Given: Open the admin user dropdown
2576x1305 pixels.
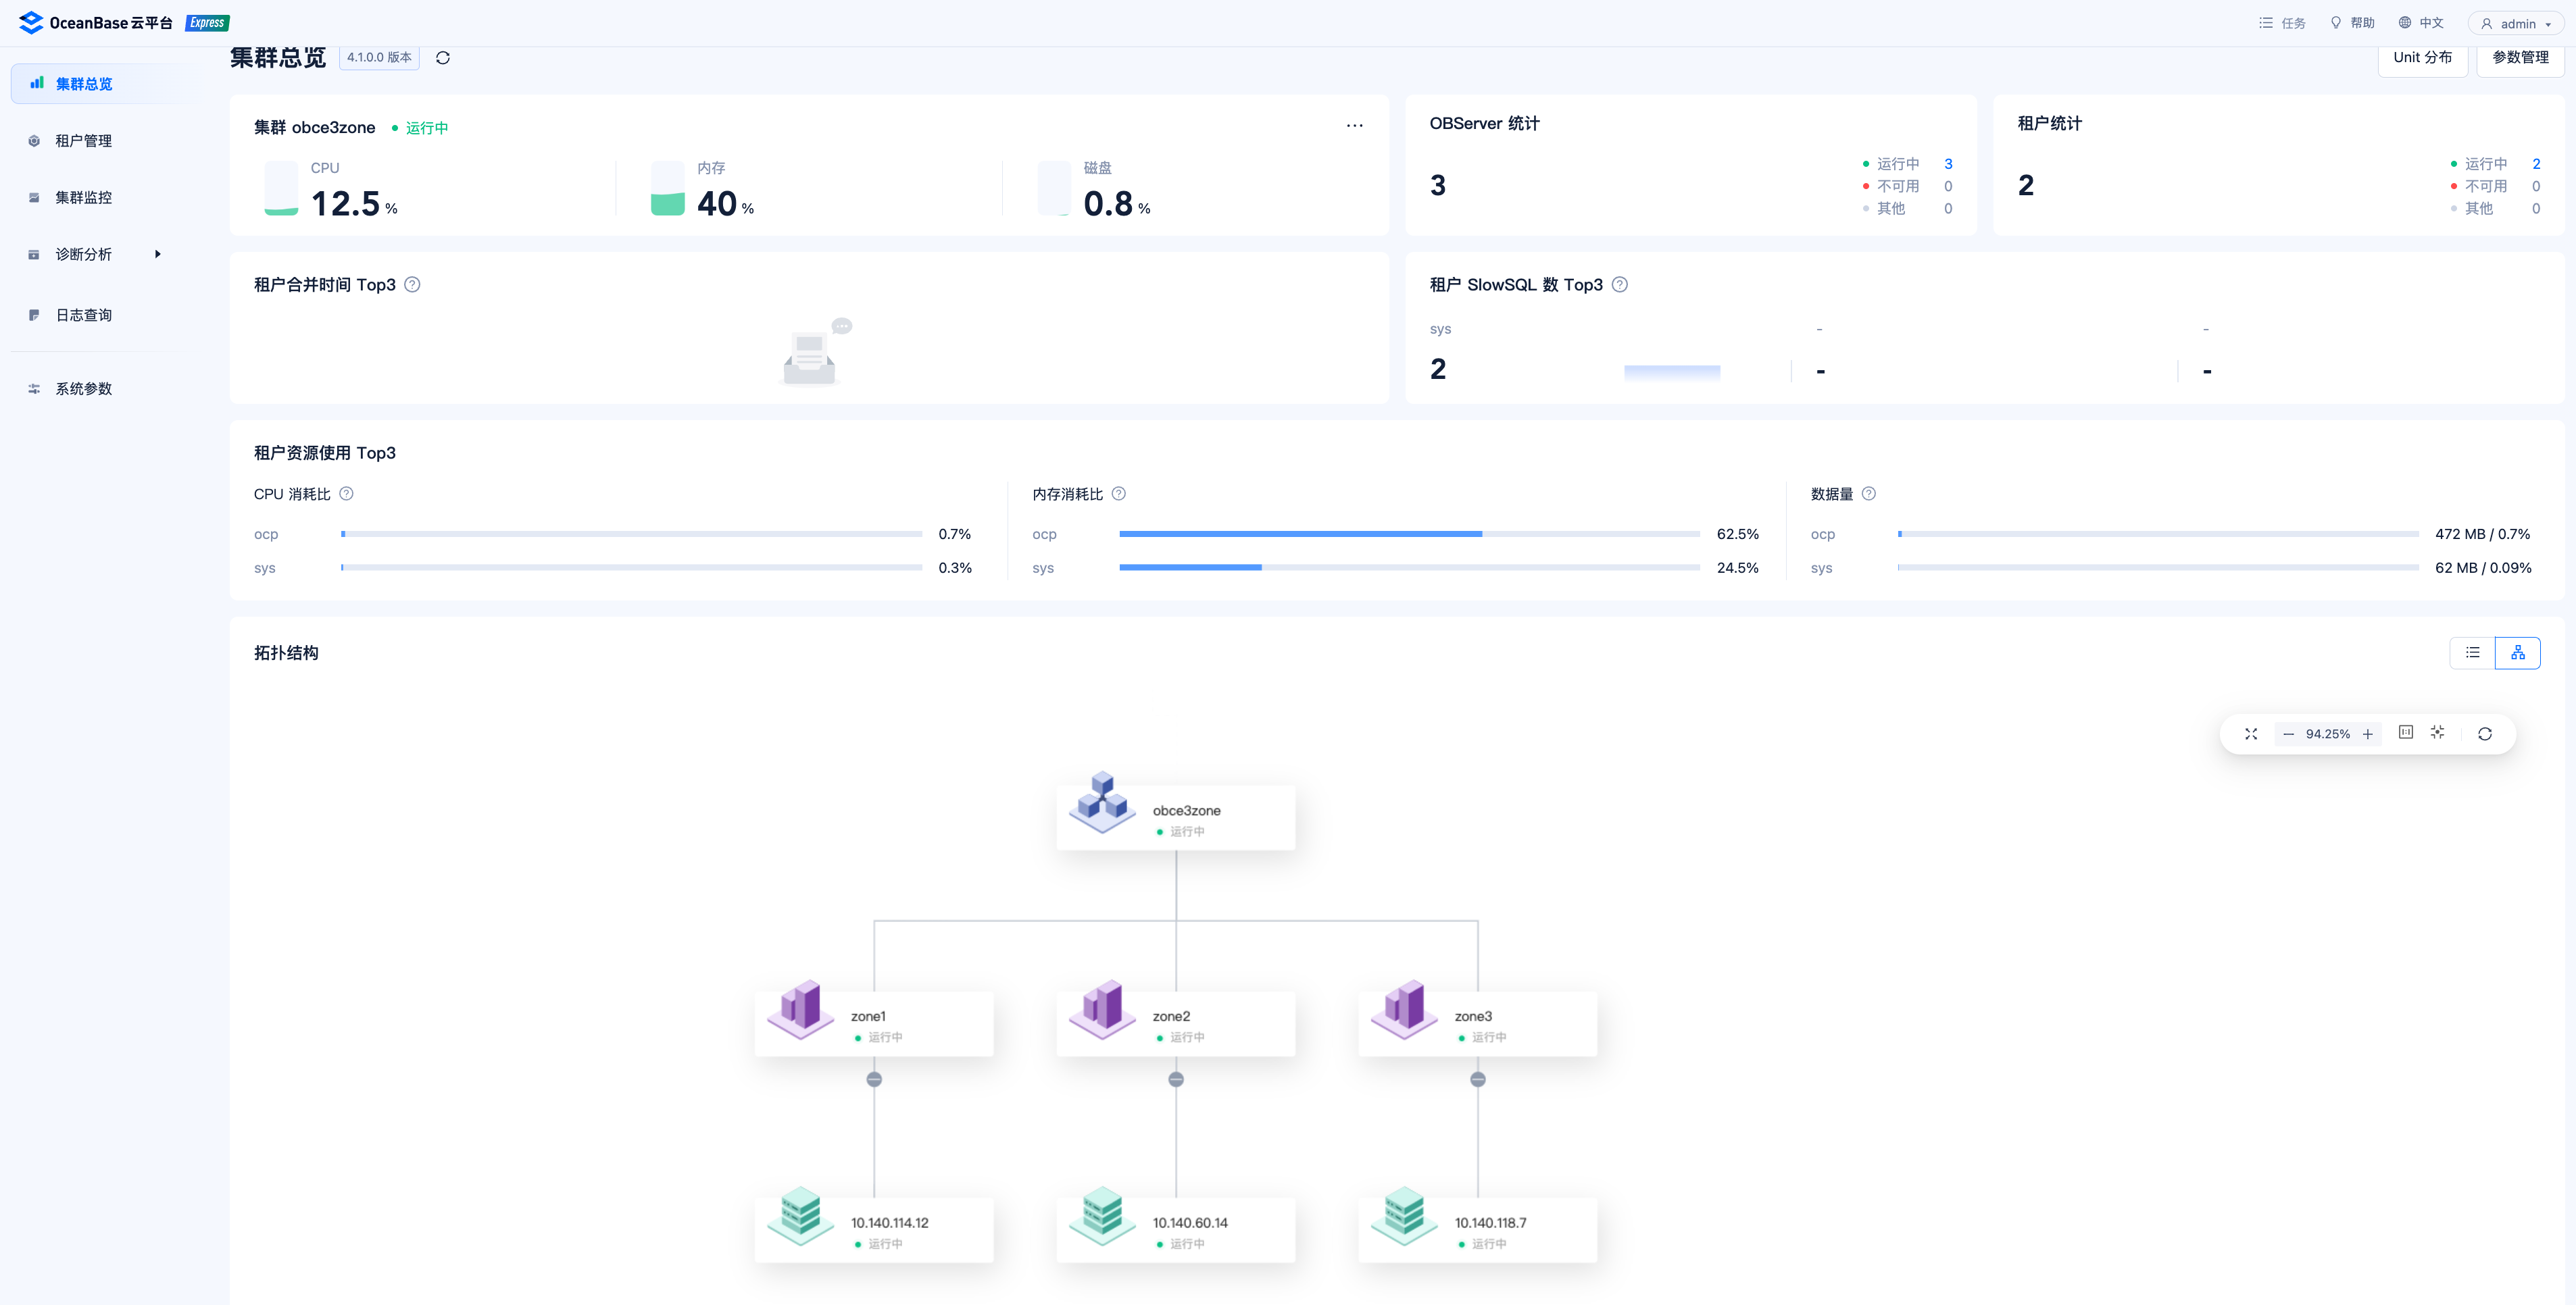Looking at the screenshot, I should (x=2516, y=24).
